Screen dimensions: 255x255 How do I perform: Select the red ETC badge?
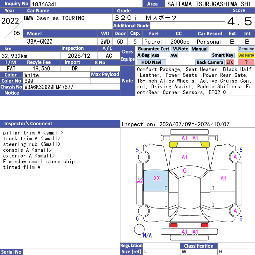point(230,62)
